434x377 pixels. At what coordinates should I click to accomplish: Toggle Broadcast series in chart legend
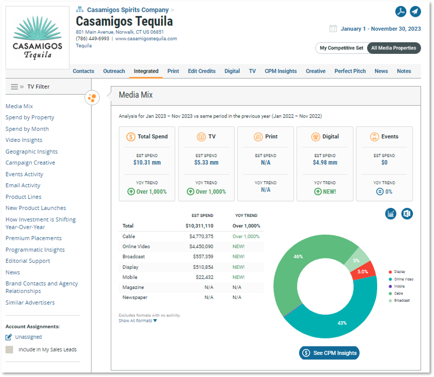point(399,300)
